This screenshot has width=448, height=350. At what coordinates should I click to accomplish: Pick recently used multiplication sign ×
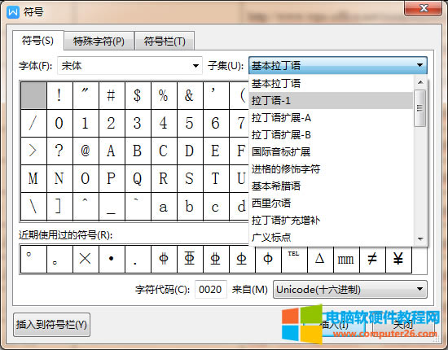click(86, 259)
